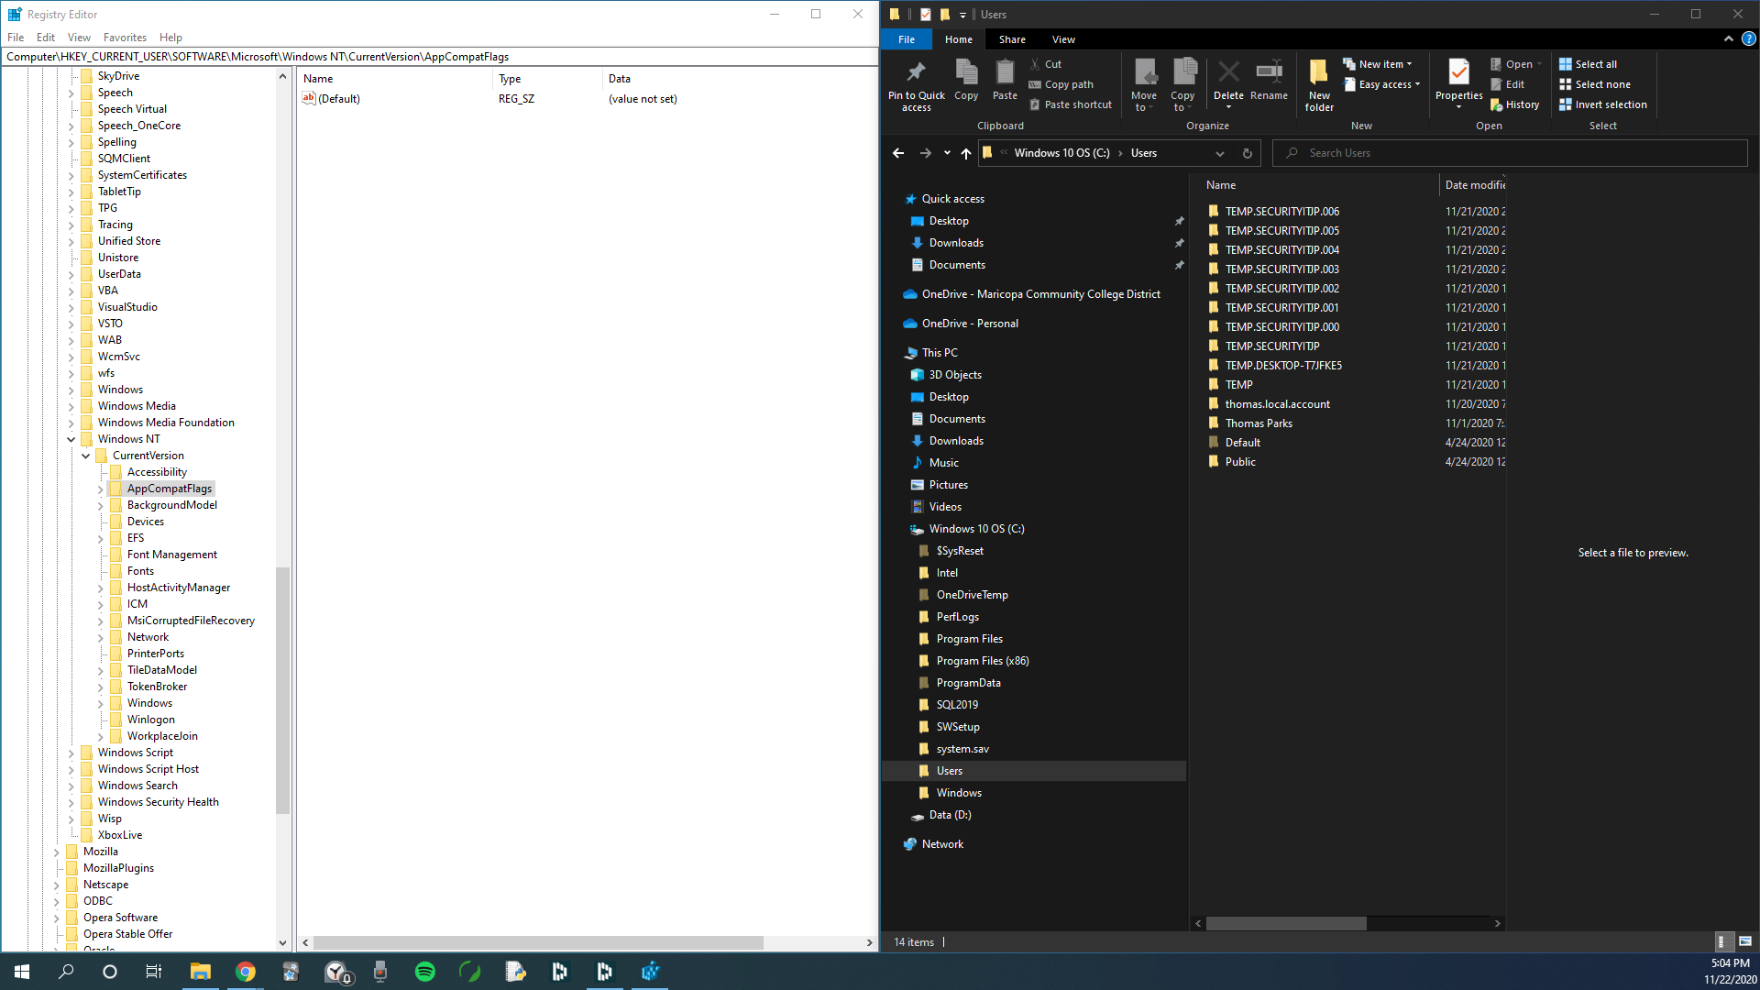Open the Explorer File tab
The width and height of the screenshot is (1760, 990).
pyautogui.click(x=907, y=39)
